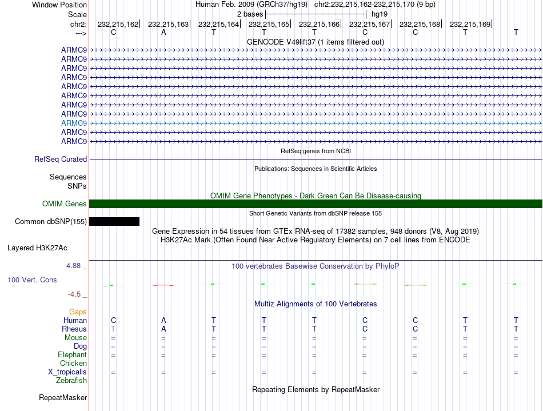Click the -4.5 lower PhyloP axis value
543x411 pixels.
(x=74, y=294)
